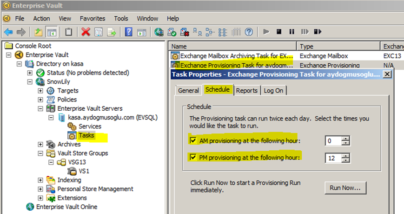Click the Forward arrow toolbar icon

pos(21,32)
